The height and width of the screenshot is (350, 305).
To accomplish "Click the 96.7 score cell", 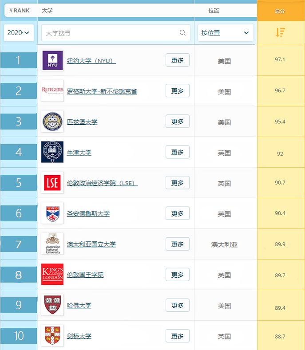I will tap(280, 90).
